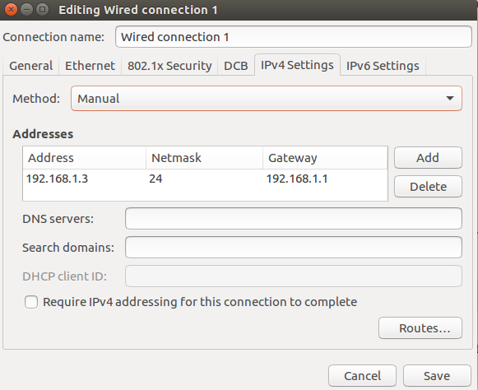Switch to the General tab
This screenshot has height=390, width=478.
(x=30, y=66)
